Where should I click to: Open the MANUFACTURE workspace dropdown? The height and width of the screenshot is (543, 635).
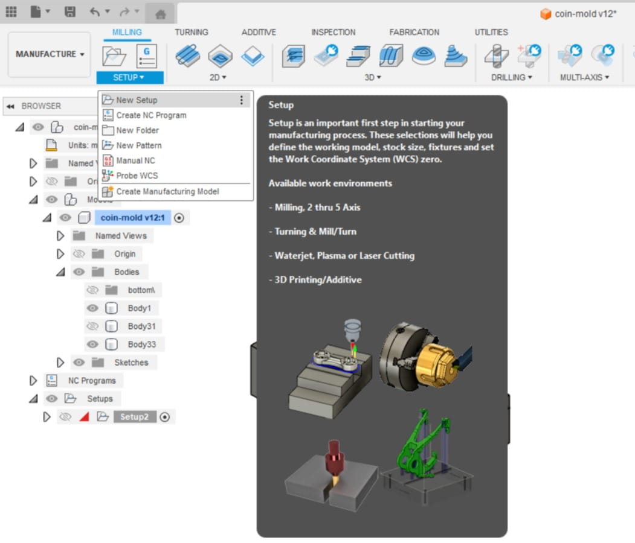coord(50,54)
